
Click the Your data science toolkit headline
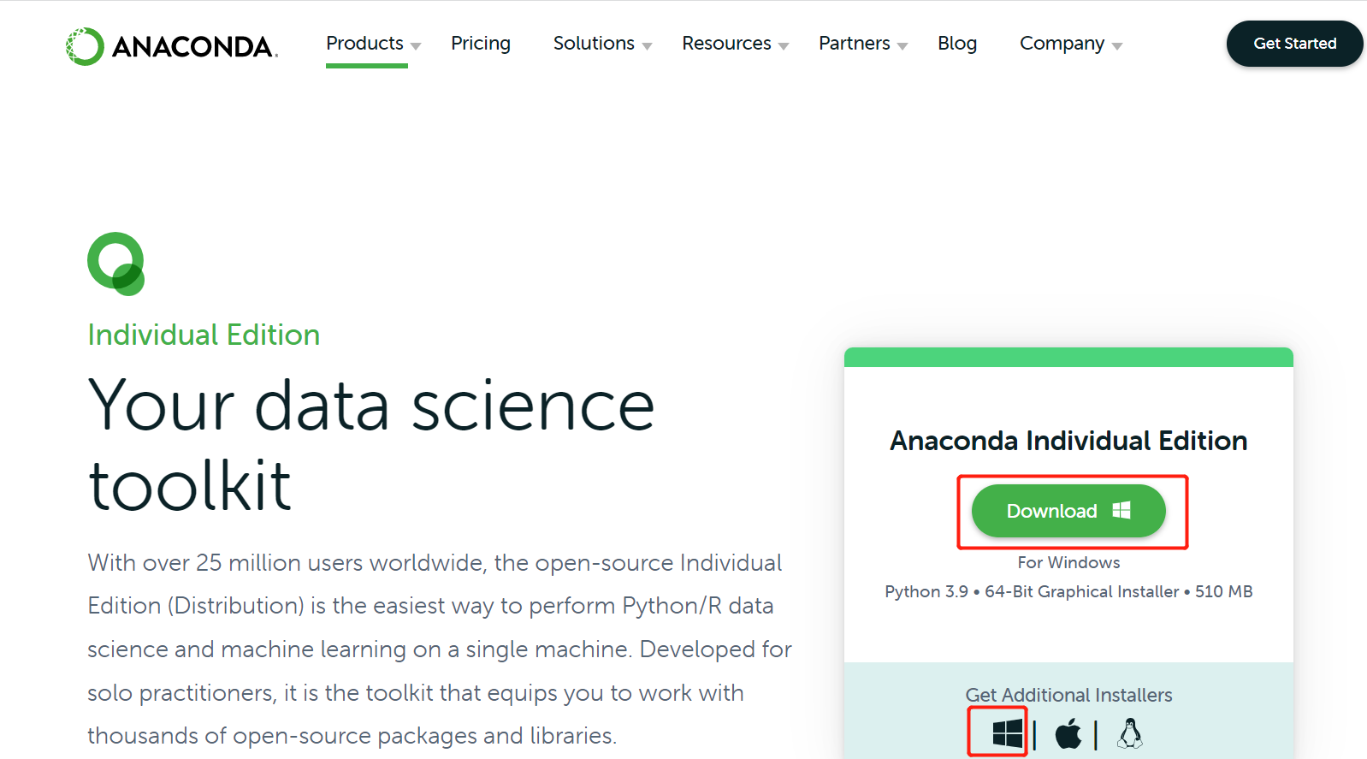coord(371,445)
